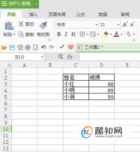Expand the font name dropdown (宋体)

(x=96, y=25)
